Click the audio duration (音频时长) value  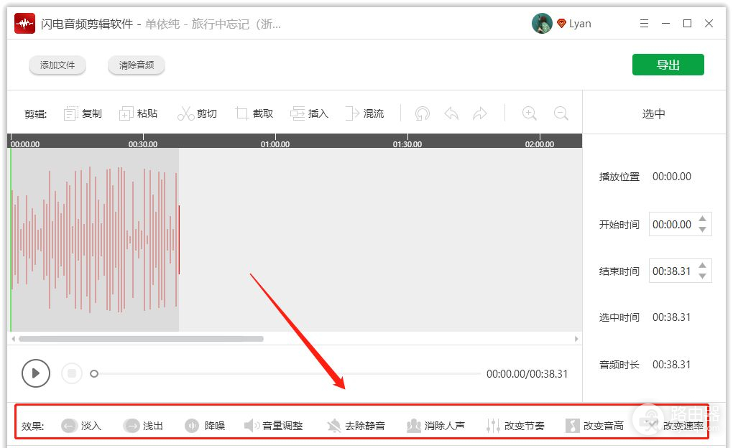672,365
